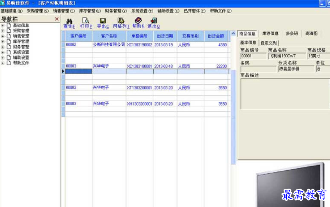Switch to the 库存信息 tab

(x=270, y=34)
